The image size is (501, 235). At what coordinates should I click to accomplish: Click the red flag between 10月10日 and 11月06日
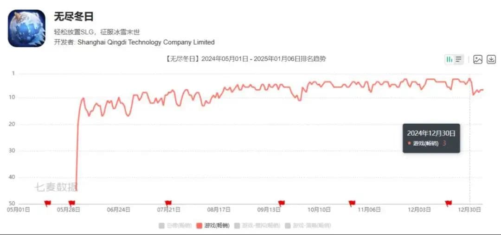(352, 203)
